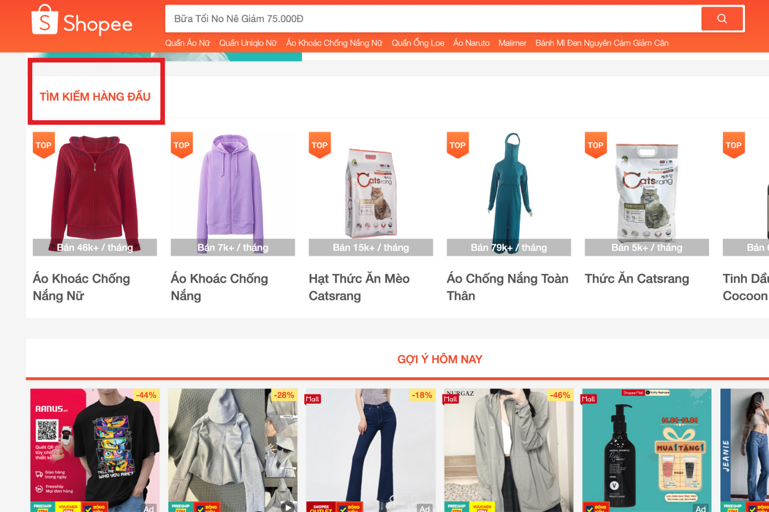769x512 pixels.
Task: Open the JEANIE jeans product image
Action: pyautogui.click(x=744, y=451)
